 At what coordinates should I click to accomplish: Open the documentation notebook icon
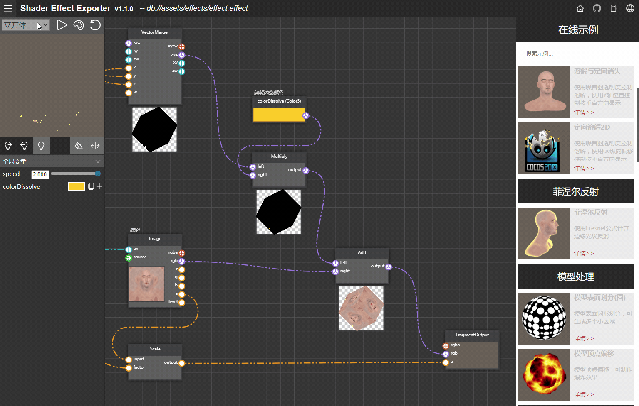point(614,8)
